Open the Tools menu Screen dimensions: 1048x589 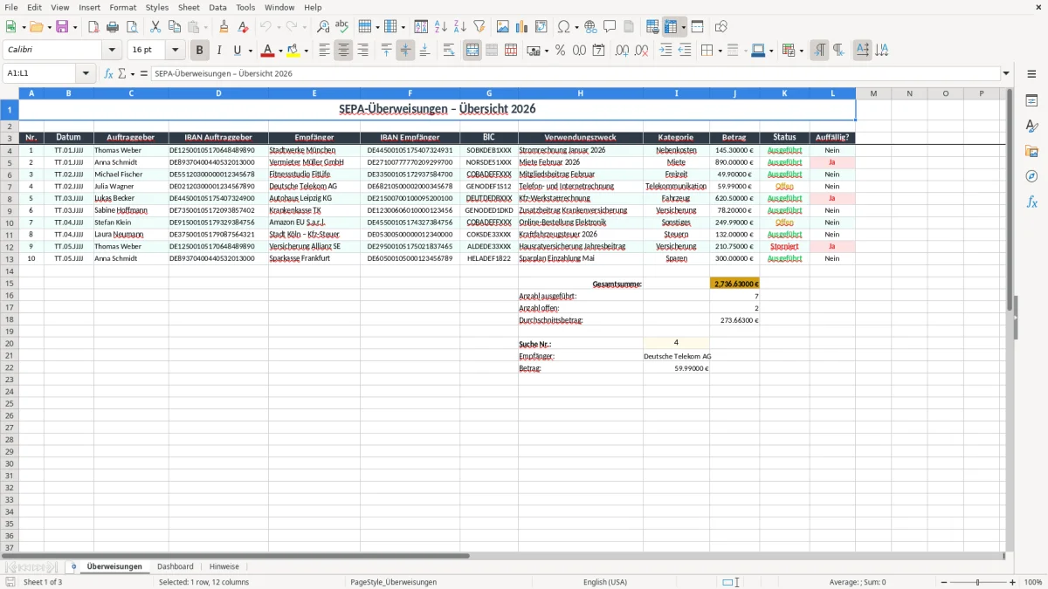coord(245,7)
